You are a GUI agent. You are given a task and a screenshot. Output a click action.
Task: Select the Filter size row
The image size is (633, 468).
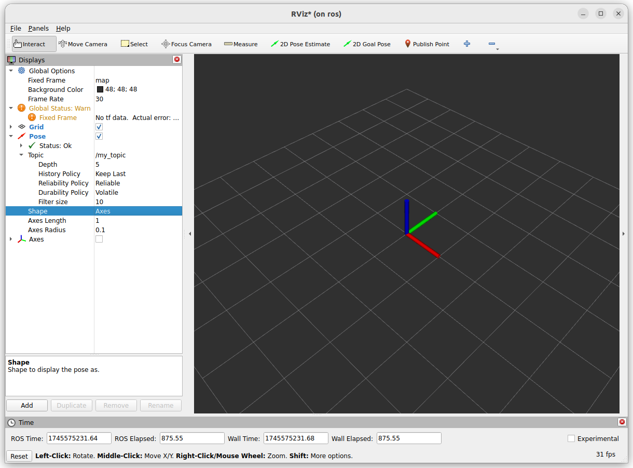94,202
